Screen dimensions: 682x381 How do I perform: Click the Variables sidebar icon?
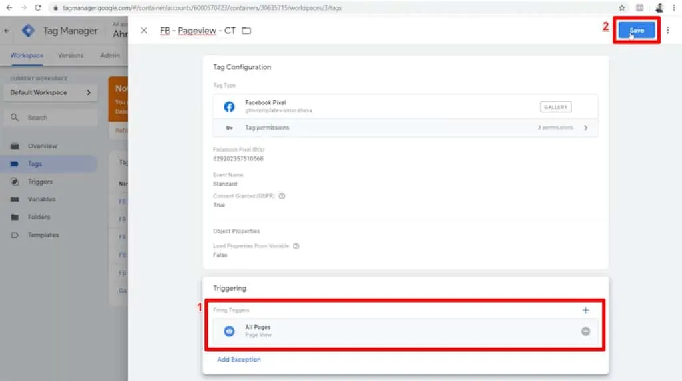click(15, 199)
